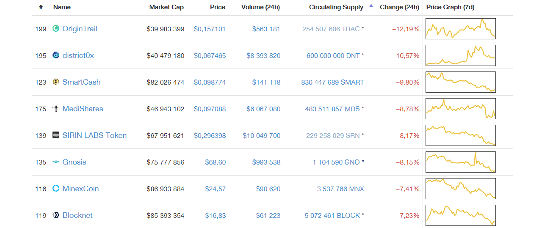The width and height of the screenshot is (542, 228).
Task: Open SIRIN LABS Token 7d price graph
Action: point(461,135)
